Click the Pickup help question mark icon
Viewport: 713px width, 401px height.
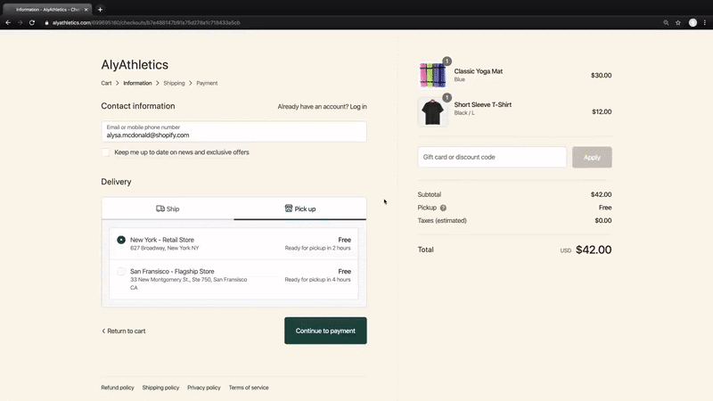tap(443, 208)
